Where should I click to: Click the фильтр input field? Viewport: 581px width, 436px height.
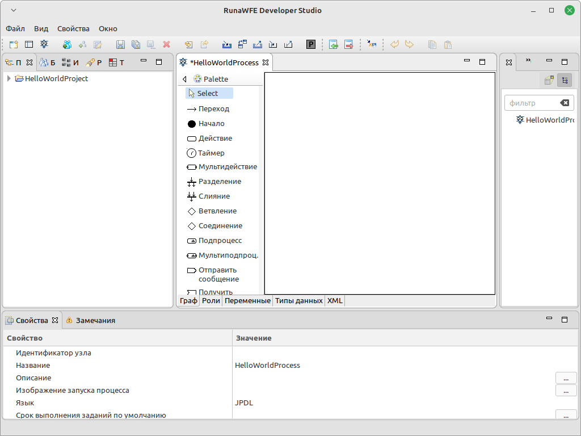pos(533,103)
